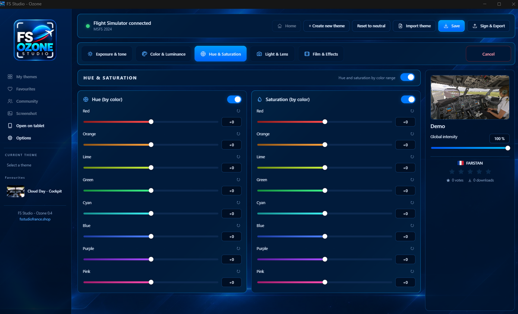
Task: Click the Saturation Pink value field
Action: coord(405,282)
